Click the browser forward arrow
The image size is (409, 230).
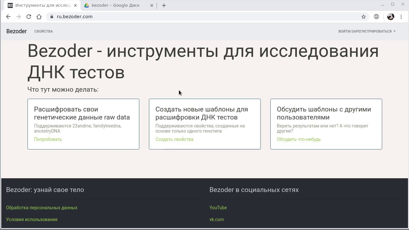[x=19, y=17]
